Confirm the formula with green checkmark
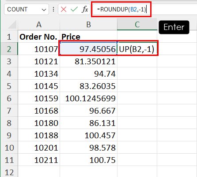This screenshot has width=197, height=177. tap(74, 9)
